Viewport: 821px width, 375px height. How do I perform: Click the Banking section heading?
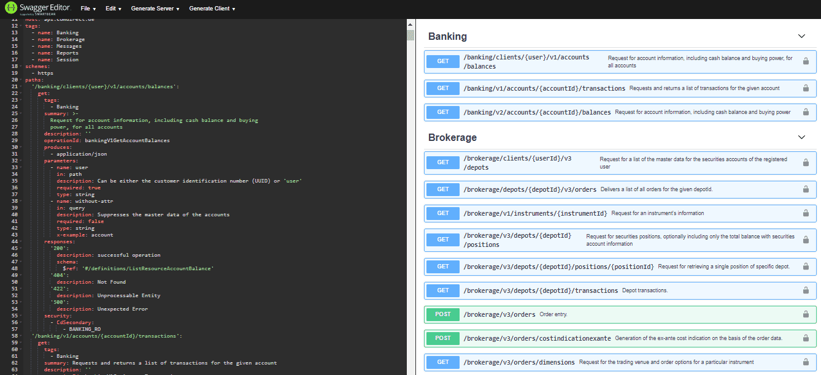[447, 36]
